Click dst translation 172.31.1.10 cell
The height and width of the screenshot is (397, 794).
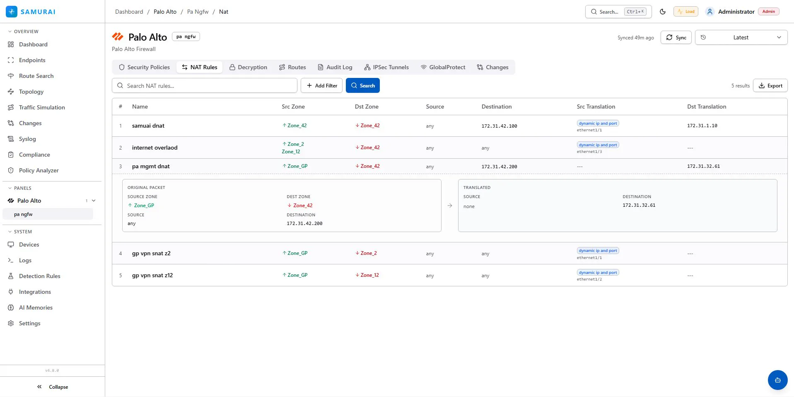pyautogui.click(x=702, y=126)
